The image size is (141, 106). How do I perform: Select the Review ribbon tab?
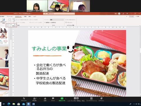25,16
